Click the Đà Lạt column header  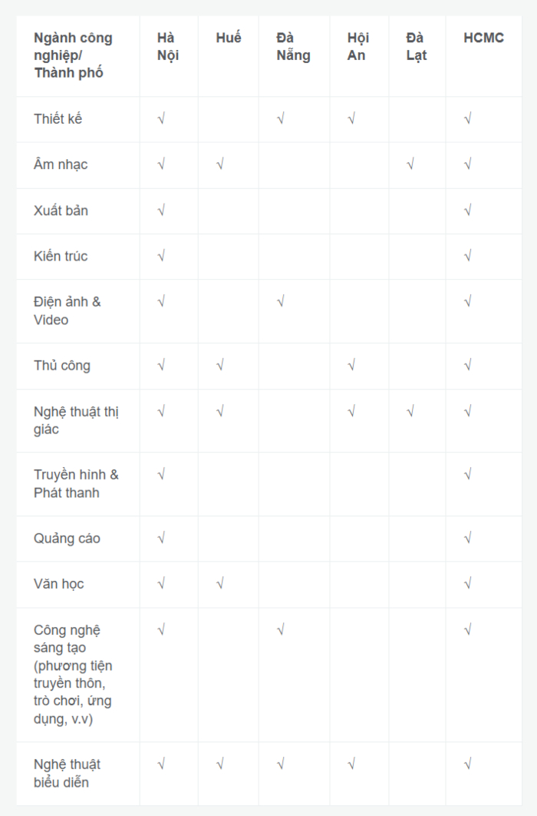(x=416, y=46)
